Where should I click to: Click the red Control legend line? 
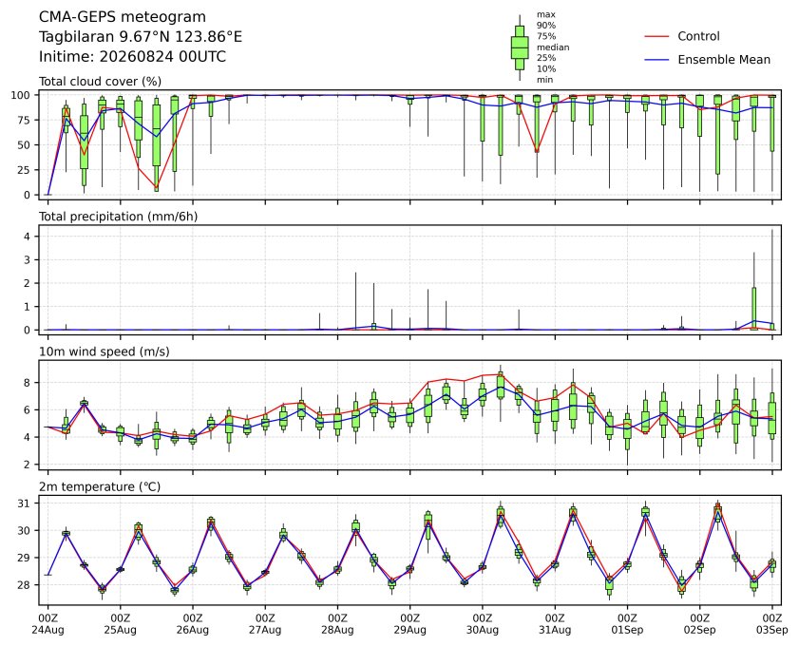(x=656, y=37)
